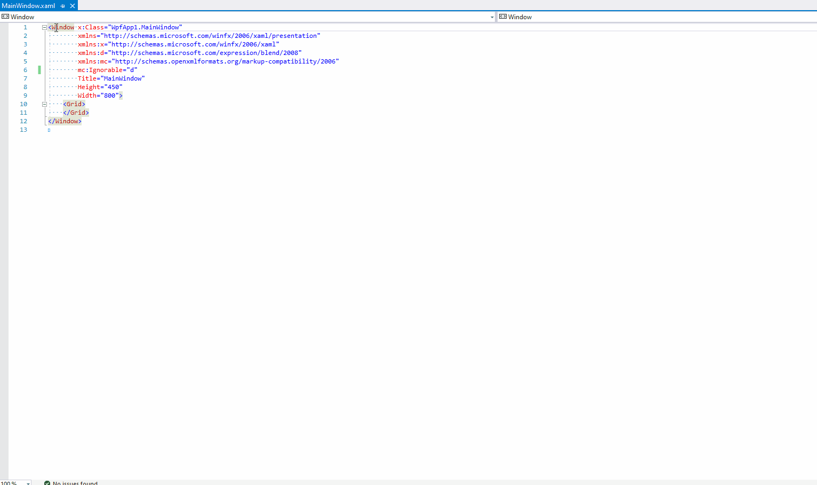The height and width of the screenshot is (485, 817).
Task: Click the pin icon on MainWindow.xaml tab
Action: click(x=62, y=6)
